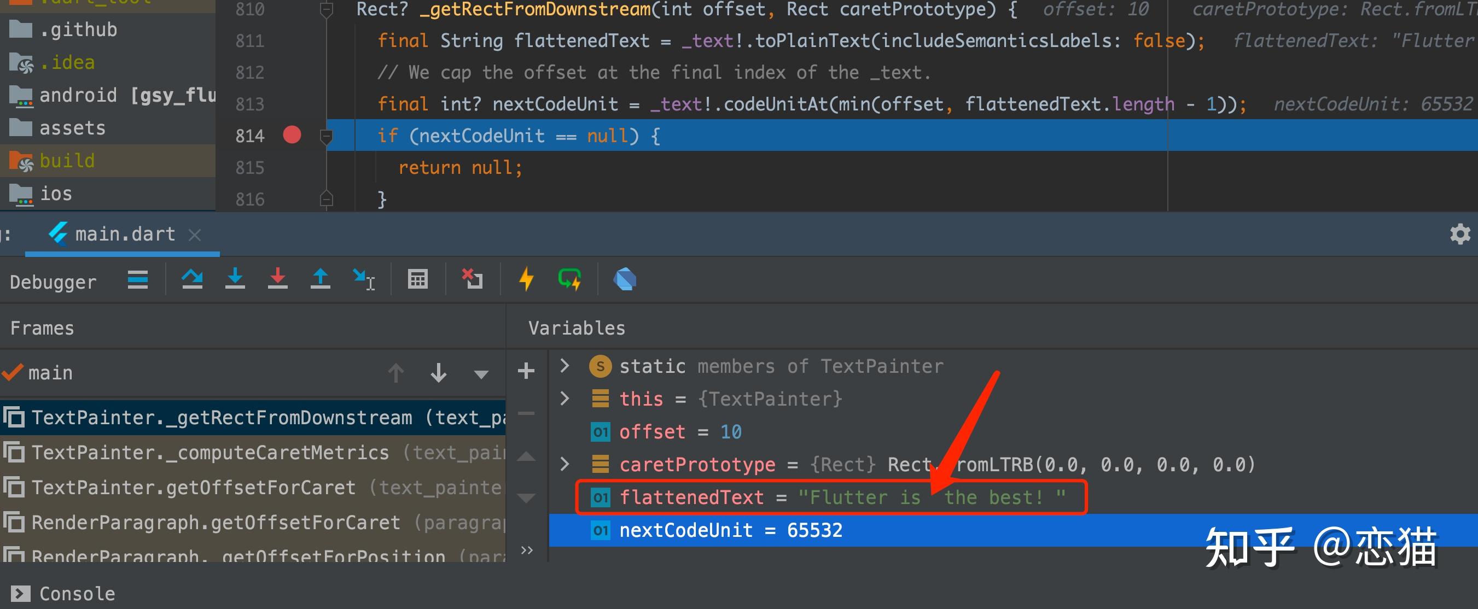Open the Evaluate Expression calculator icon
1478x609 pixels.
pyautogui.click(x=418, y=280)
